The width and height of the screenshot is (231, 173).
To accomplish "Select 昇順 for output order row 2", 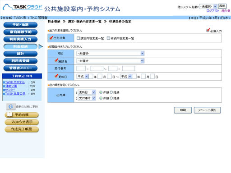I will [x=101, y=98].
